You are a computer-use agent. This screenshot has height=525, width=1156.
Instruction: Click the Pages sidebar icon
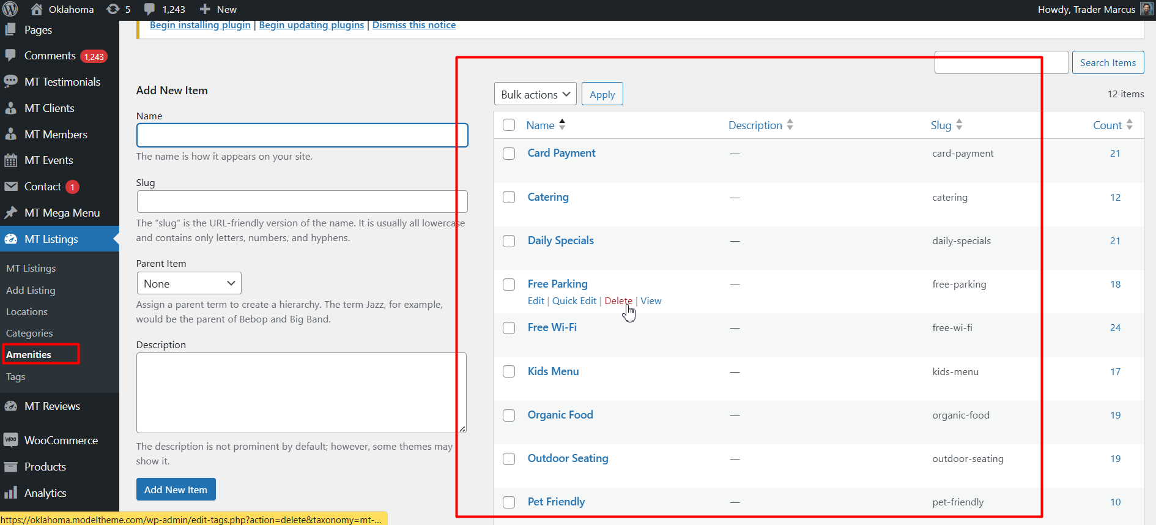(10, 29)
